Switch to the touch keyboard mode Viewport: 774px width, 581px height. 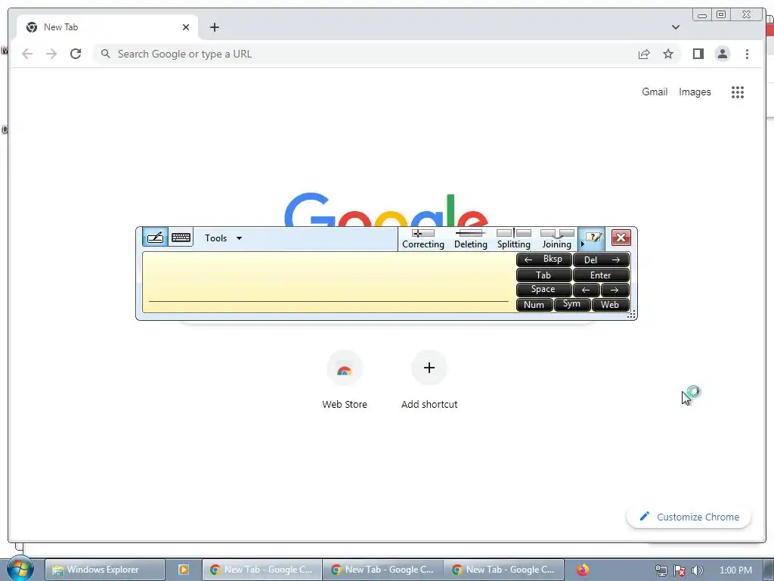tap(181, 238)
